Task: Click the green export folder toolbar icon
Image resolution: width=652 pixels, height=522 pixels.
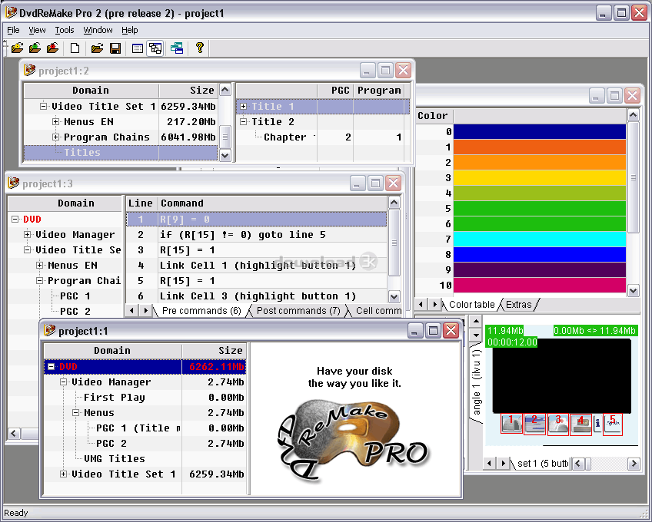Action: (x=35, y=48)
